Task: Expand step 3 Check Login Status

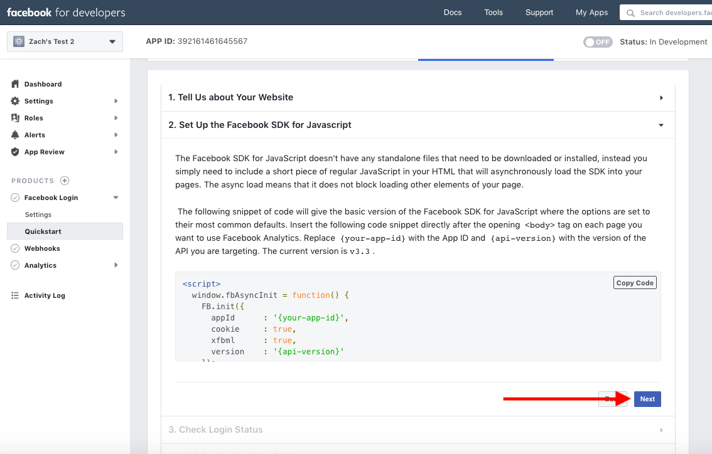Action: click(418, 430)
